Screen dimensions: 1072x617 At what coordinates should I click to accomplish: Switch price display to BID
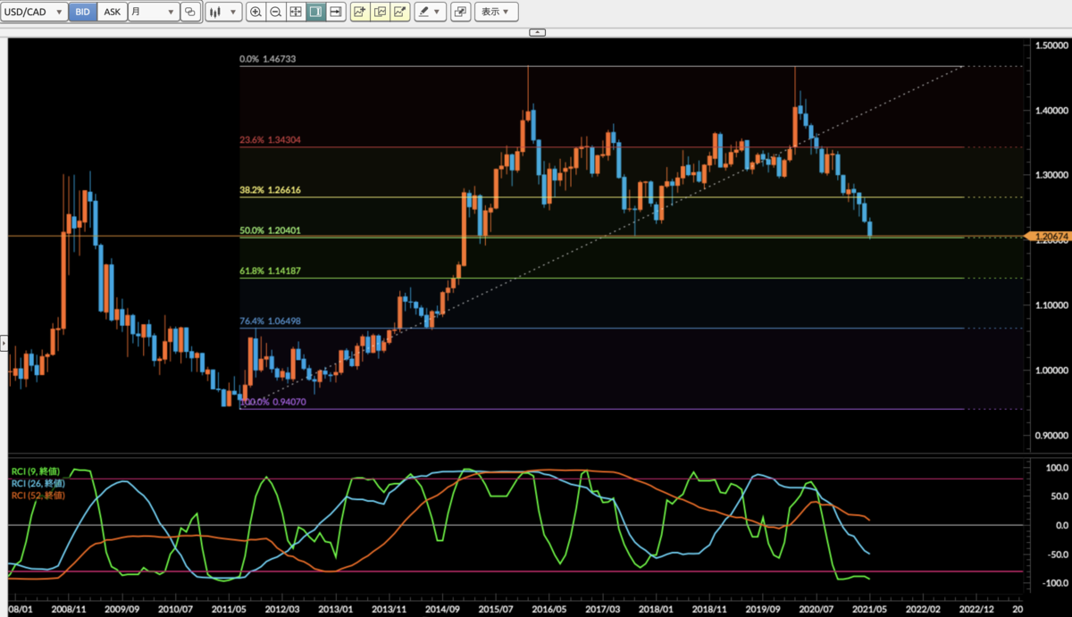(x=82, y=12)
